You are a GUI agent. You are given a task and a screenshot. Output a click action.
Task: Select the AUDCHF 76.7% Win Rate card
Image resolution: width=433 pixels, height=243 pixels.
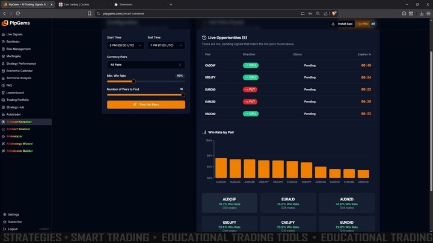click(x=229, y=203)
